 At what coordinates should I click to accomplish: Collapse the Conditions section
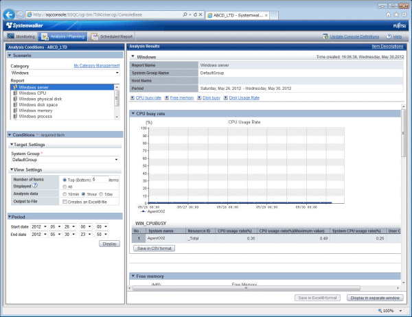(x=10, y=134)
